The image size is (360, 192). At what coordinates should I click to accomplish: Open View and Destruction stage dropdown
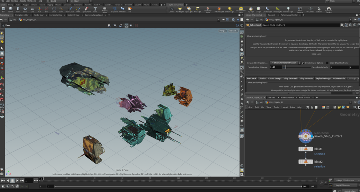click(285, 63)
